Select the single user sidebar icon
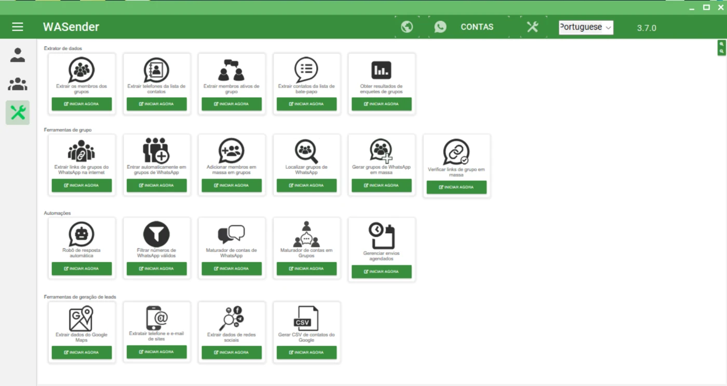 coord(18,55)
